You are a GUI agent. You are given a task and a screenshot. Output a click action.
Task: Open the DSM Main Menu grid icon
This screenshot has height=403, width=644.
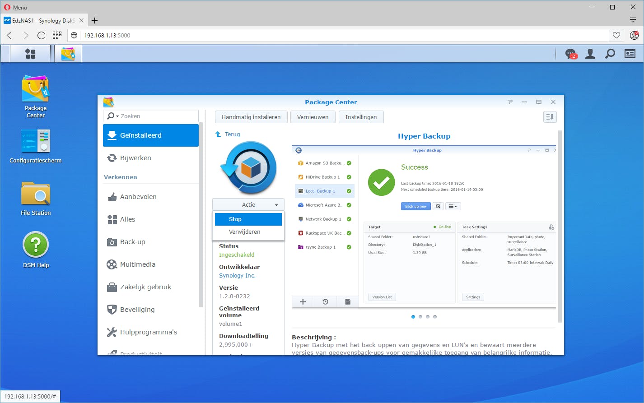point(30,54)
